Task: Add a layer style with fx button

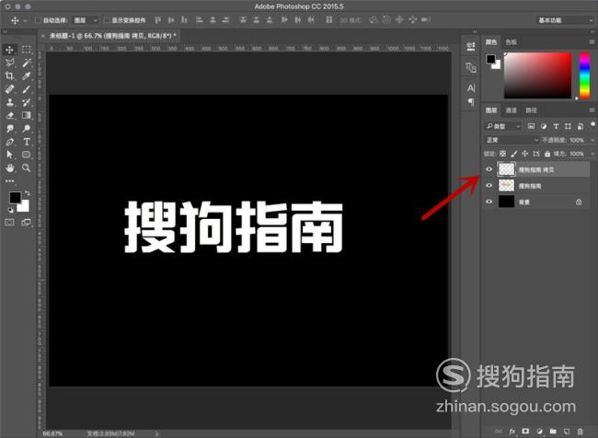Action: point(512,432)
